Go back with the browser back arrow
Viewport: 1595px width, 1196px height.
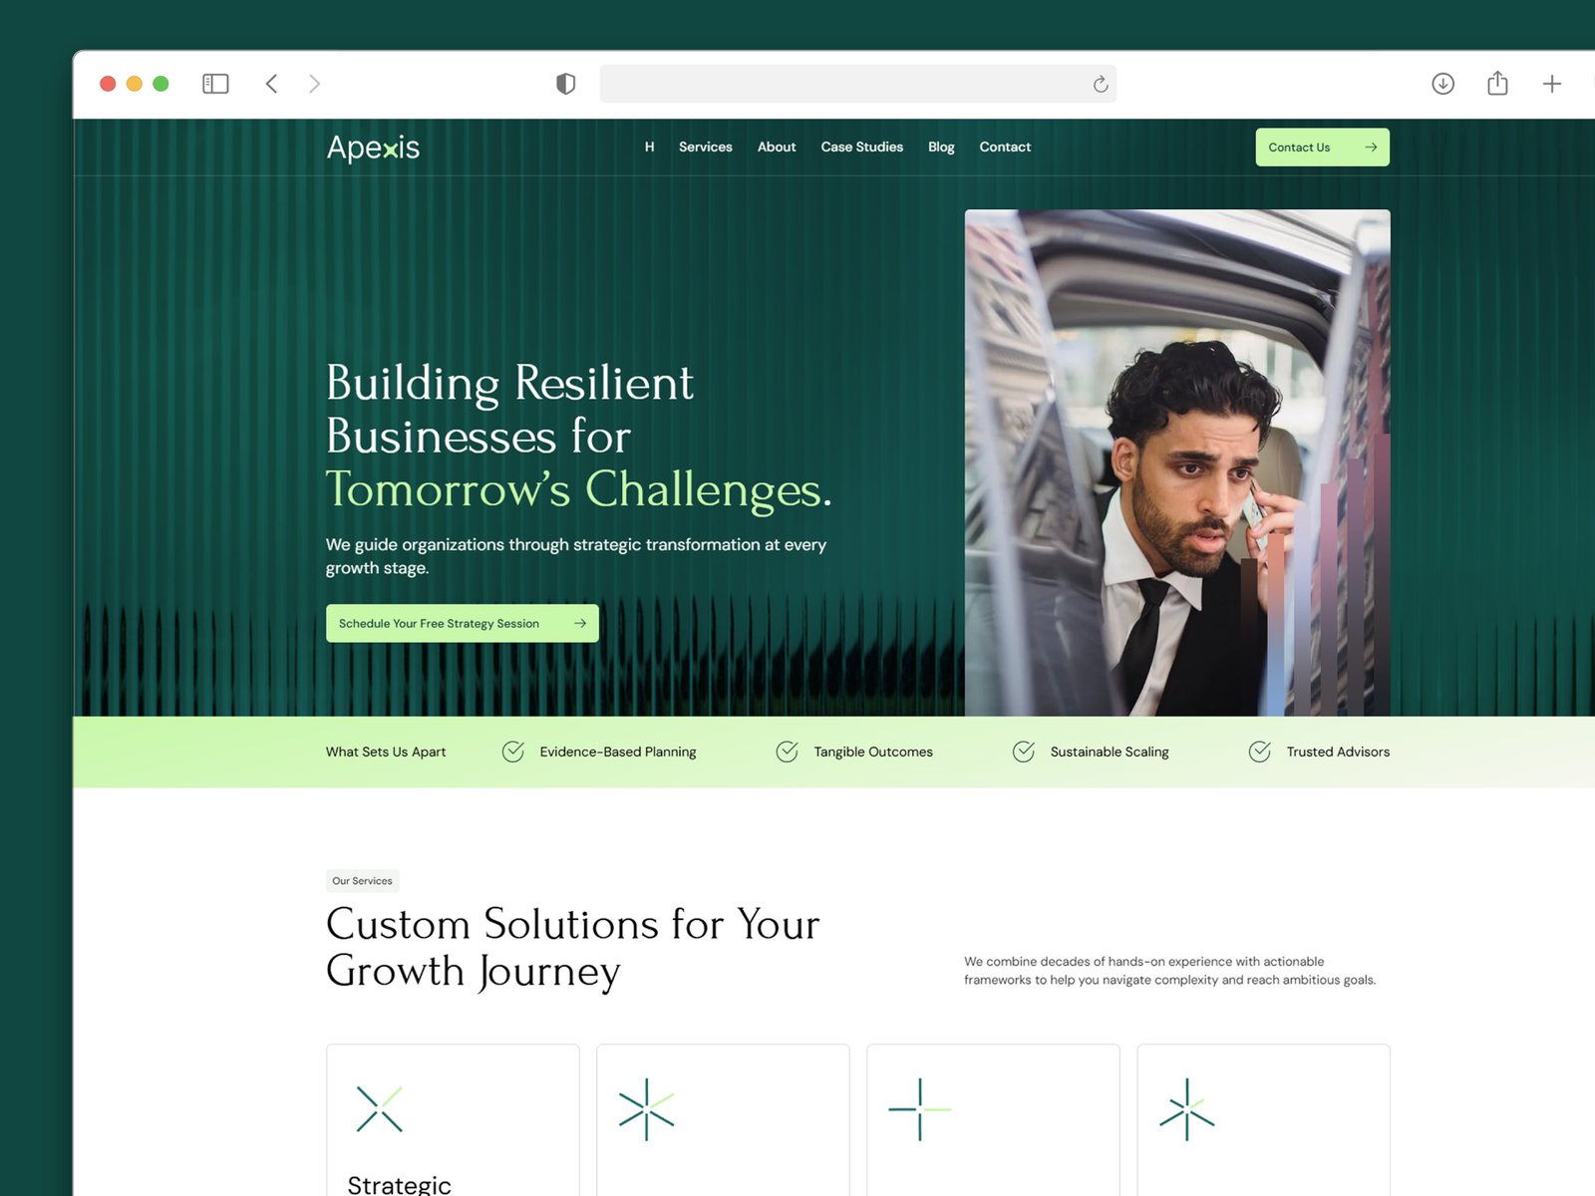coord(271,84)
